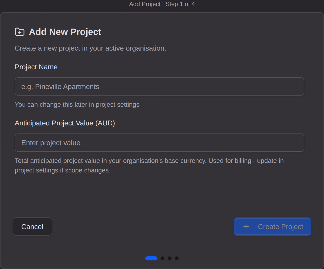Focus the Project Name input field
This screenshot has width=324, height=269.
(159, 86)
